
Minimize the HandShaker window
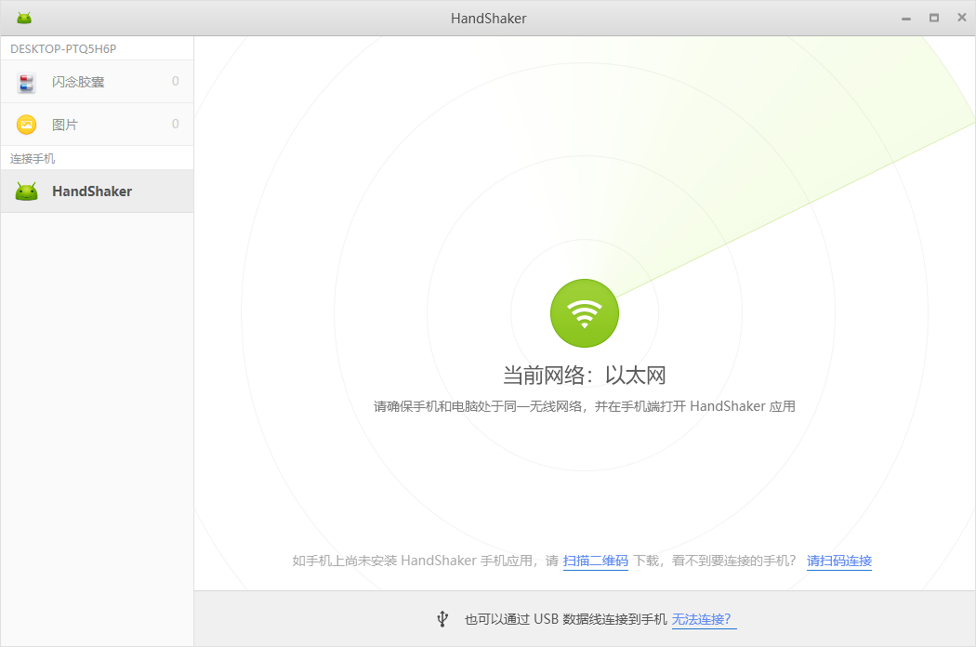click(x=905, y=19)
